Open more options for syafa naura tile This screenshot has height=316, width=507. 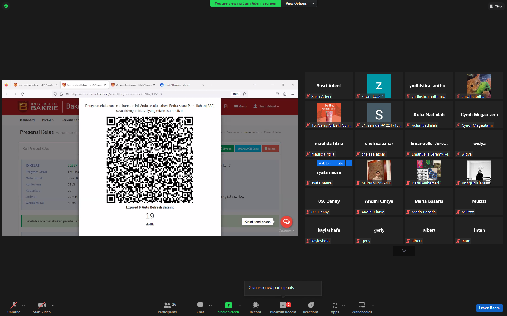[349, 163]
